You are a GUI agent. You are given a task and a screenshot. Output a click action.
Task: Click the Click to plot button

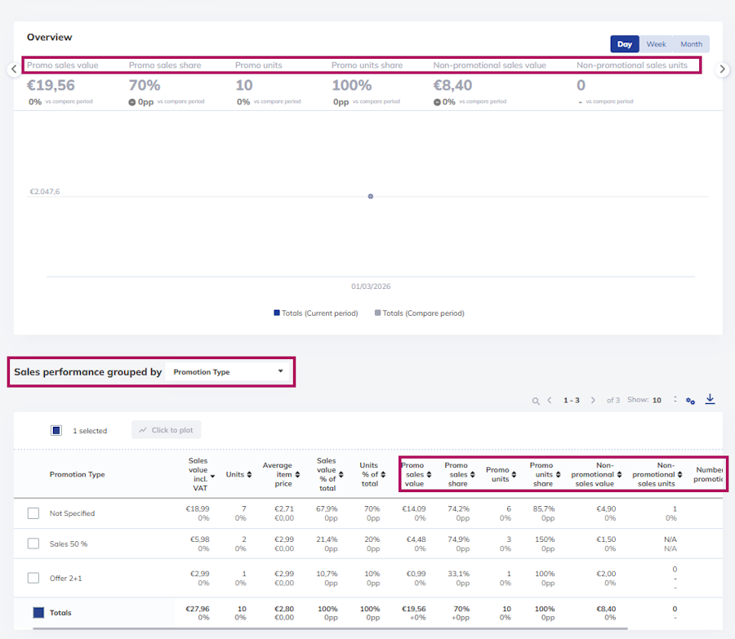tap(167, 430)
